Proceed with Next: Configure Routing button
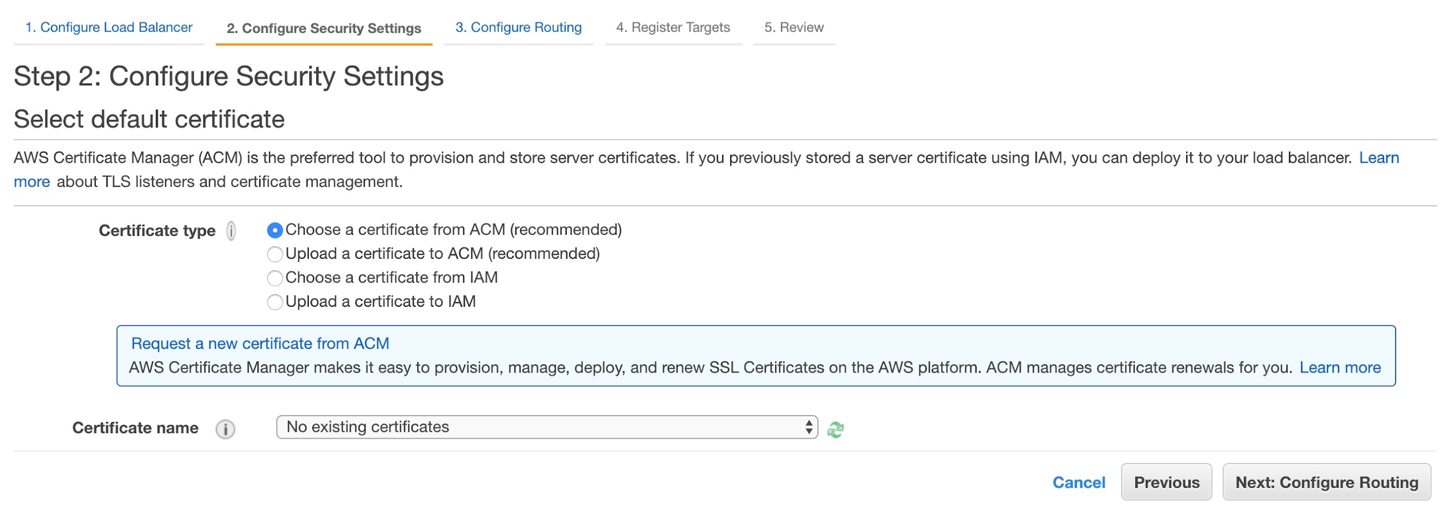Image resolution: width=1443 pixels, height=512 pixels. pyautogui.click(x=1326, y=483)
